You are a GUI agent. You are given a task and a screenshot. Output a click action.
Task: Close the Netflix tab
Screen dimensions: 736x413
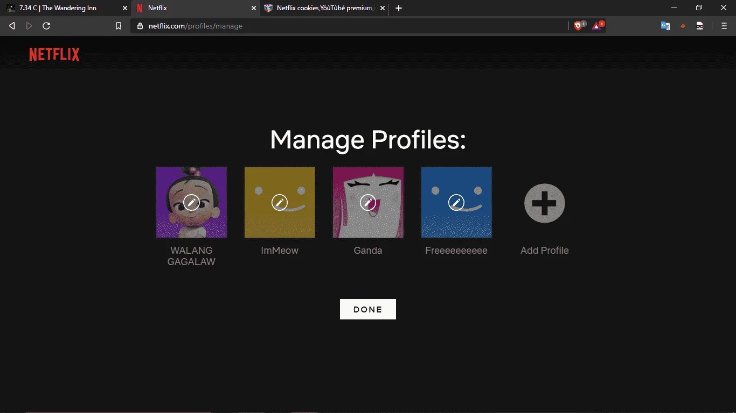[x=254, y=8]
